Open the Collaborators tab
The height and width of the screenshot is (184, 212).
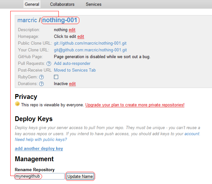coord(62,4)
